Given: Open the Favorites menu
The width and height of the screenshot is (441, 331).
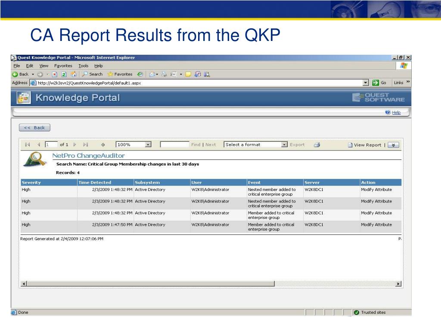Looking at the screenshot, I should [x=63, y=66].
